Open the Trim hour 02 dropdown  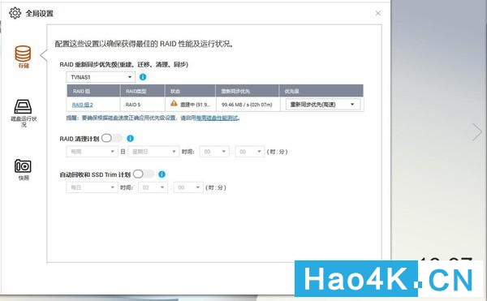153,187
